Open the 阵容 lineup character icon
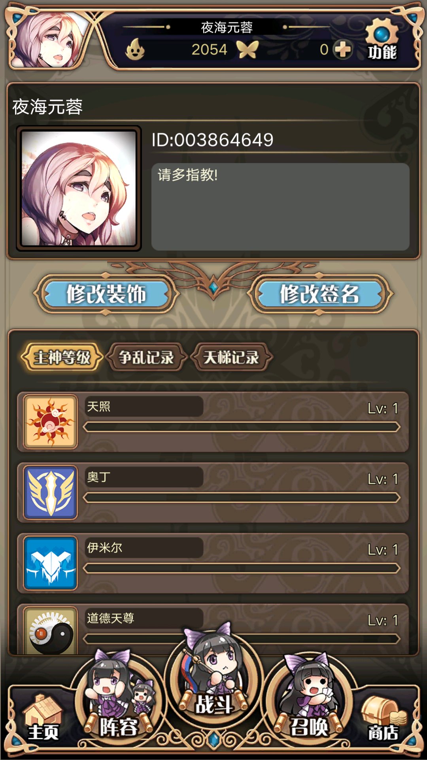 coord(119,695)
